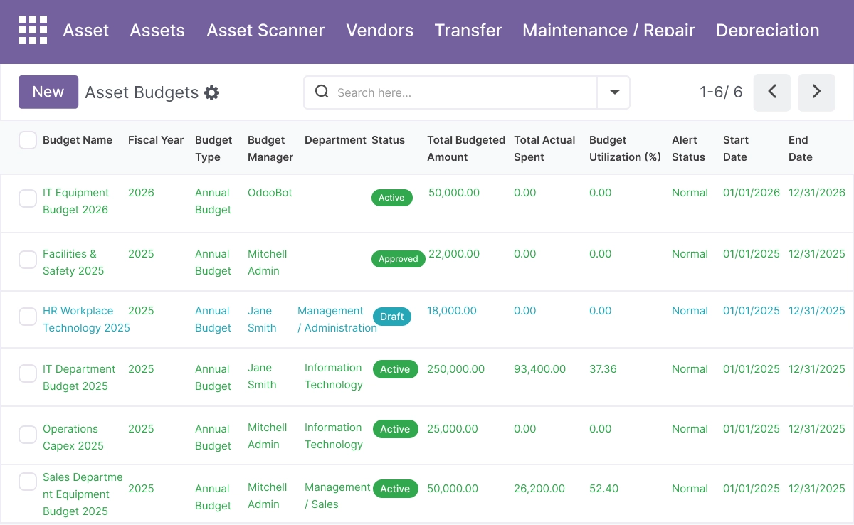
Task: Click the 1-6/ 6 pager counter
Action: coord(721,92)
